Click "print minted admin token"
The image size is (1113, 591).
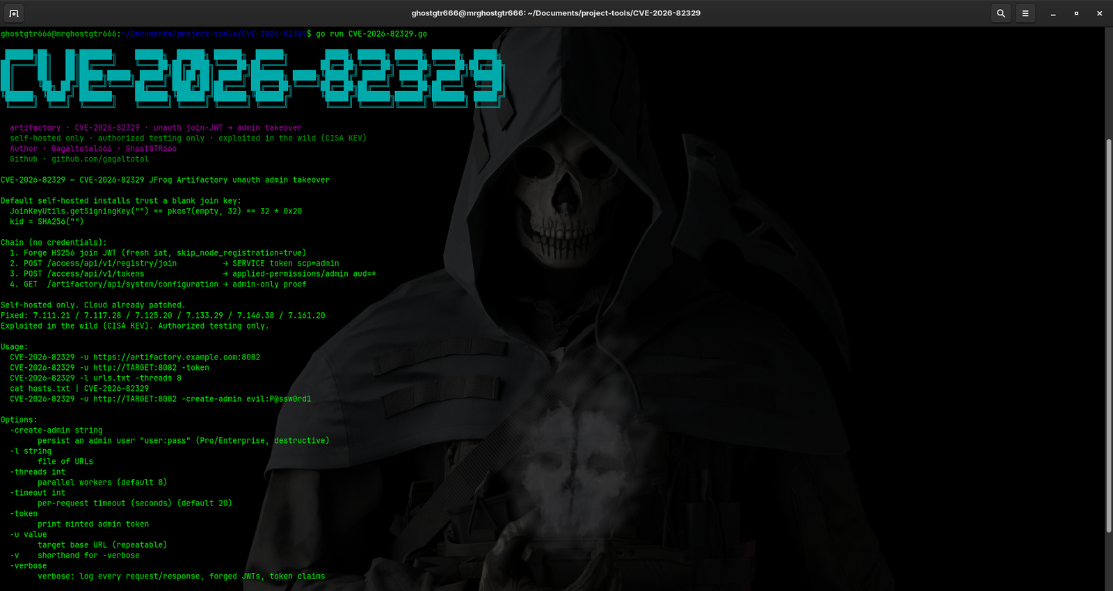(93, 524)
